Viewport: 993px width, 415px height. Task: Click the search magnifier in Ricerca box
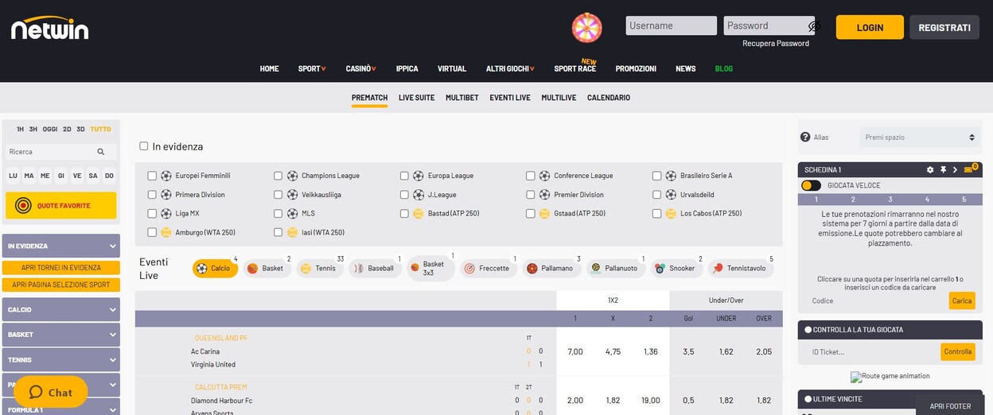101,152
